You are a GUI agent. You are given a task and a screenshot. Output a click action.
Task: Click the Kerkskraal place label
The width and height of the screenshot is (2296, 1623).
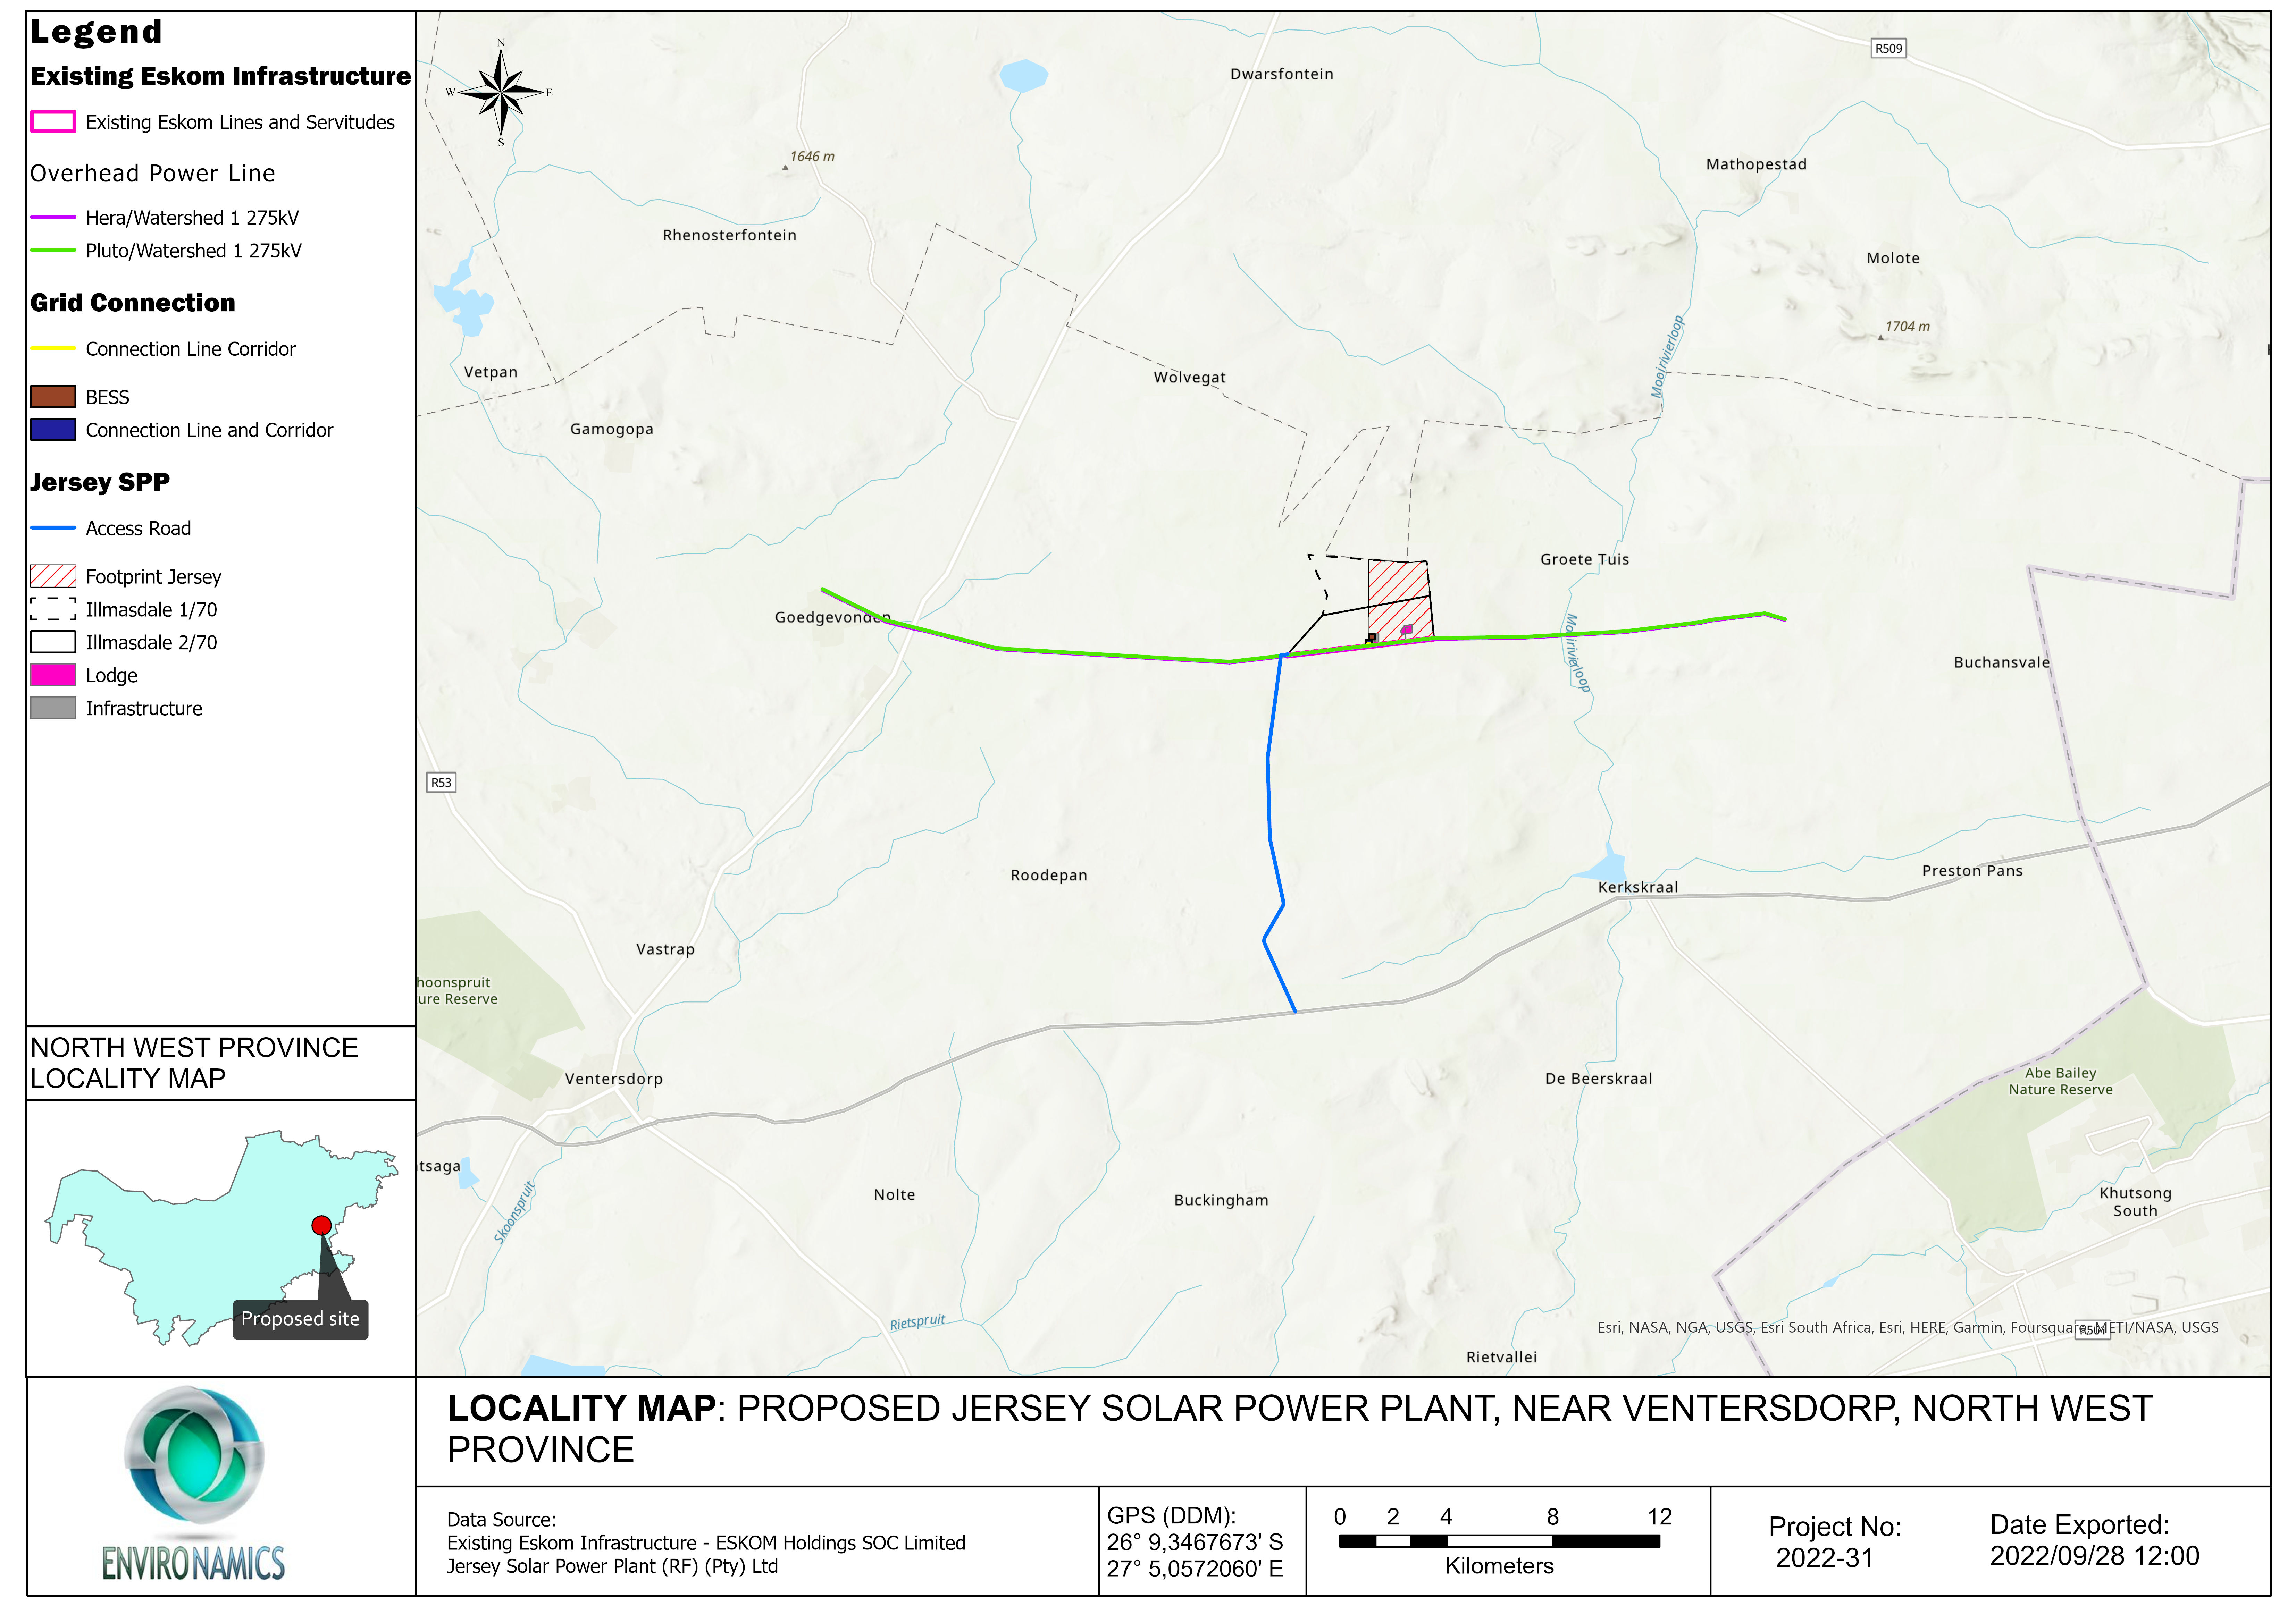pyautogui.click(x=1638, y=887)
